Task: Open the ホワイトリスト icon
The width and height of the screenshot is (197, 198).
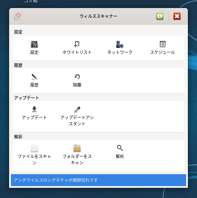Action: click(77, 44)
